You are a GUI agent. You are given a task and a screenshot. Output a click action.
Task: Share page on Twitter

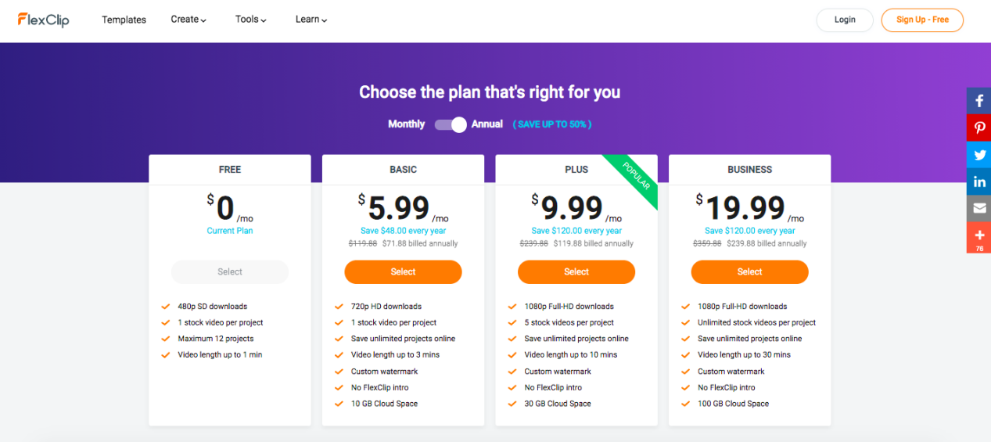pos(978,155)
